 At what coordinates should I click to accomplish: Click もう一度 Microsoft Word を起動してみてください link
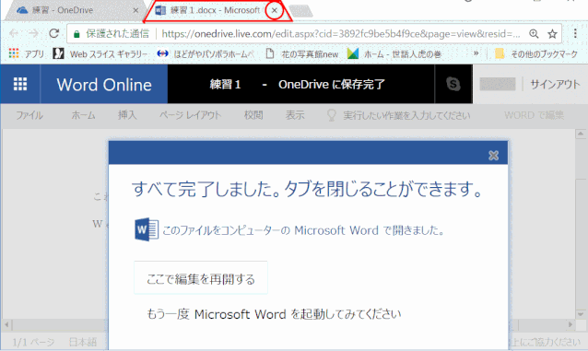(x=274, y=314)
